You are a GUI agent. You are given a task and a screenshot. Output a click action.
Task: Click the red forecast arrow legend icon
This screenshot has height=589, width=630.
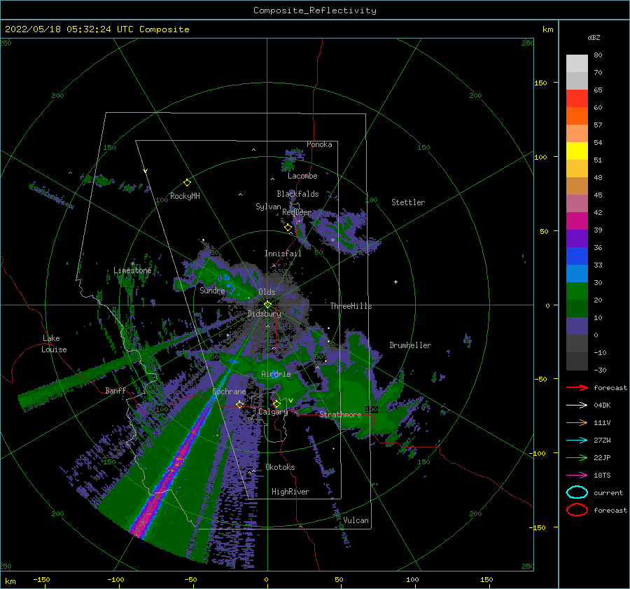tap(577, 387)
